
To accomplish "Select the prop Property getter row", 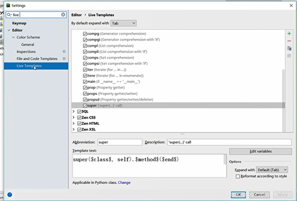I will click(178, 88).
